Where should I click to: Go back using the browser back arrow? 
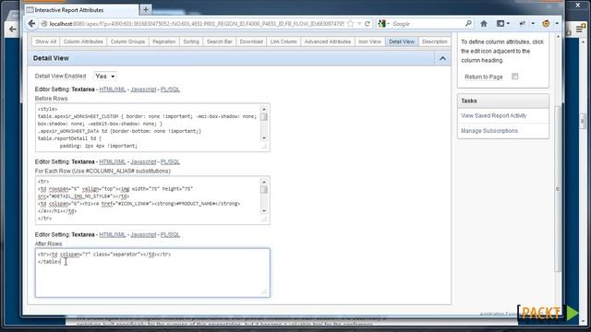(x=31, y=24)
